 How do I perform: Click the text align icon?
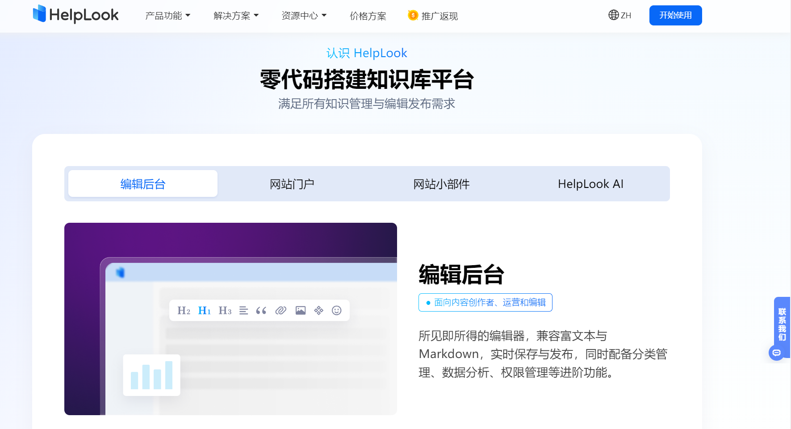243,311
